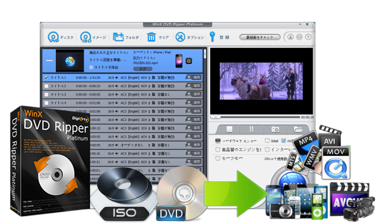Click the DVD Disc toolbar icon

(53, 37)
